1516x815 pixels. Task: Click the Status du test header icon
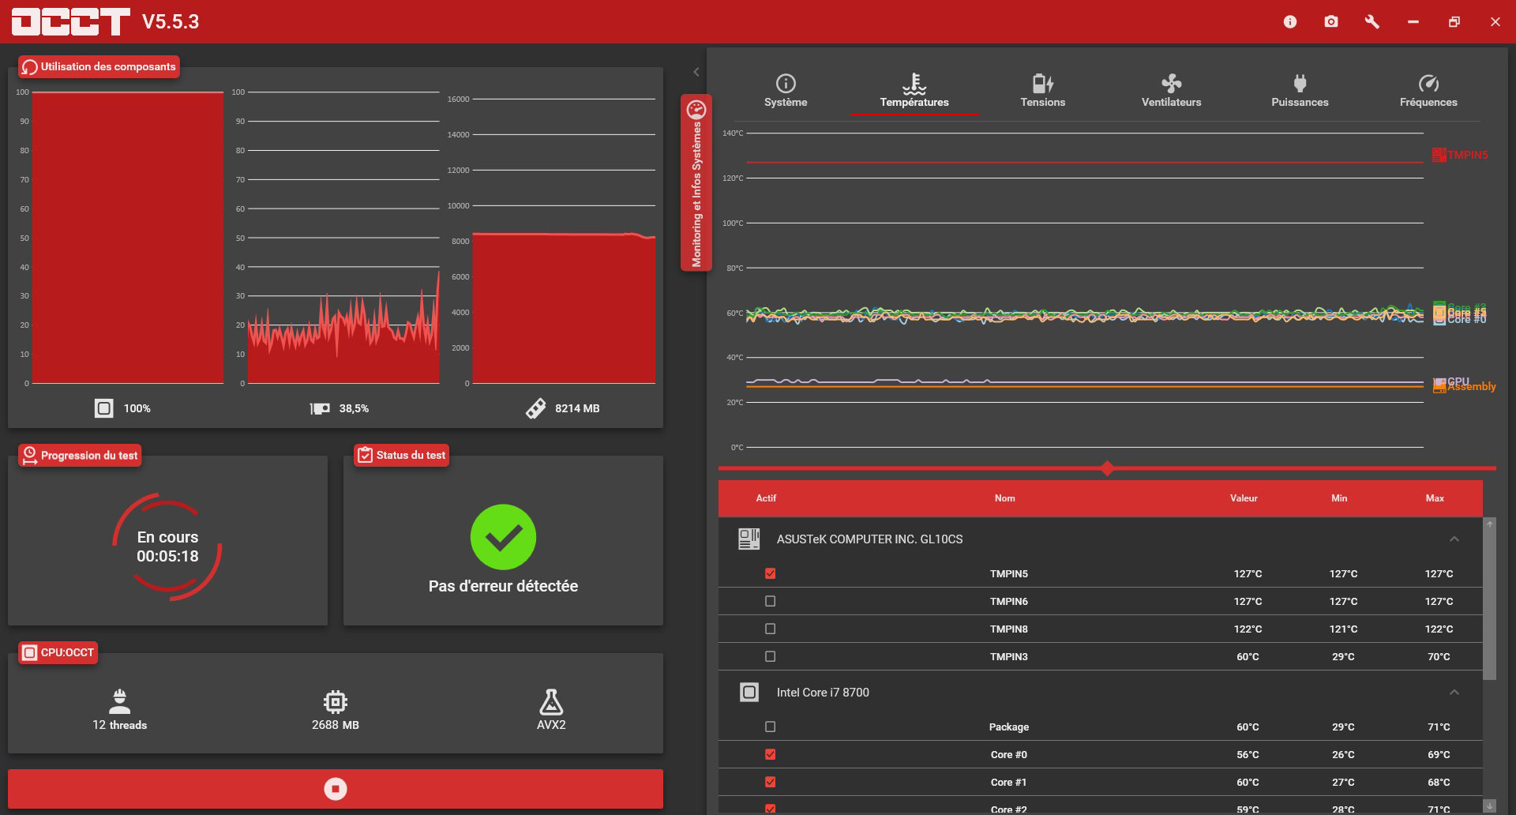pyautogui.click(x=365, y=456)
